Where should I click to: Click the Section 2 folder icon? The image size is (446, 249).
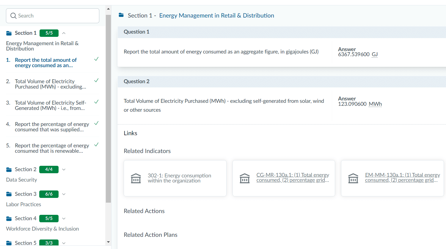(x=9, y=170)
